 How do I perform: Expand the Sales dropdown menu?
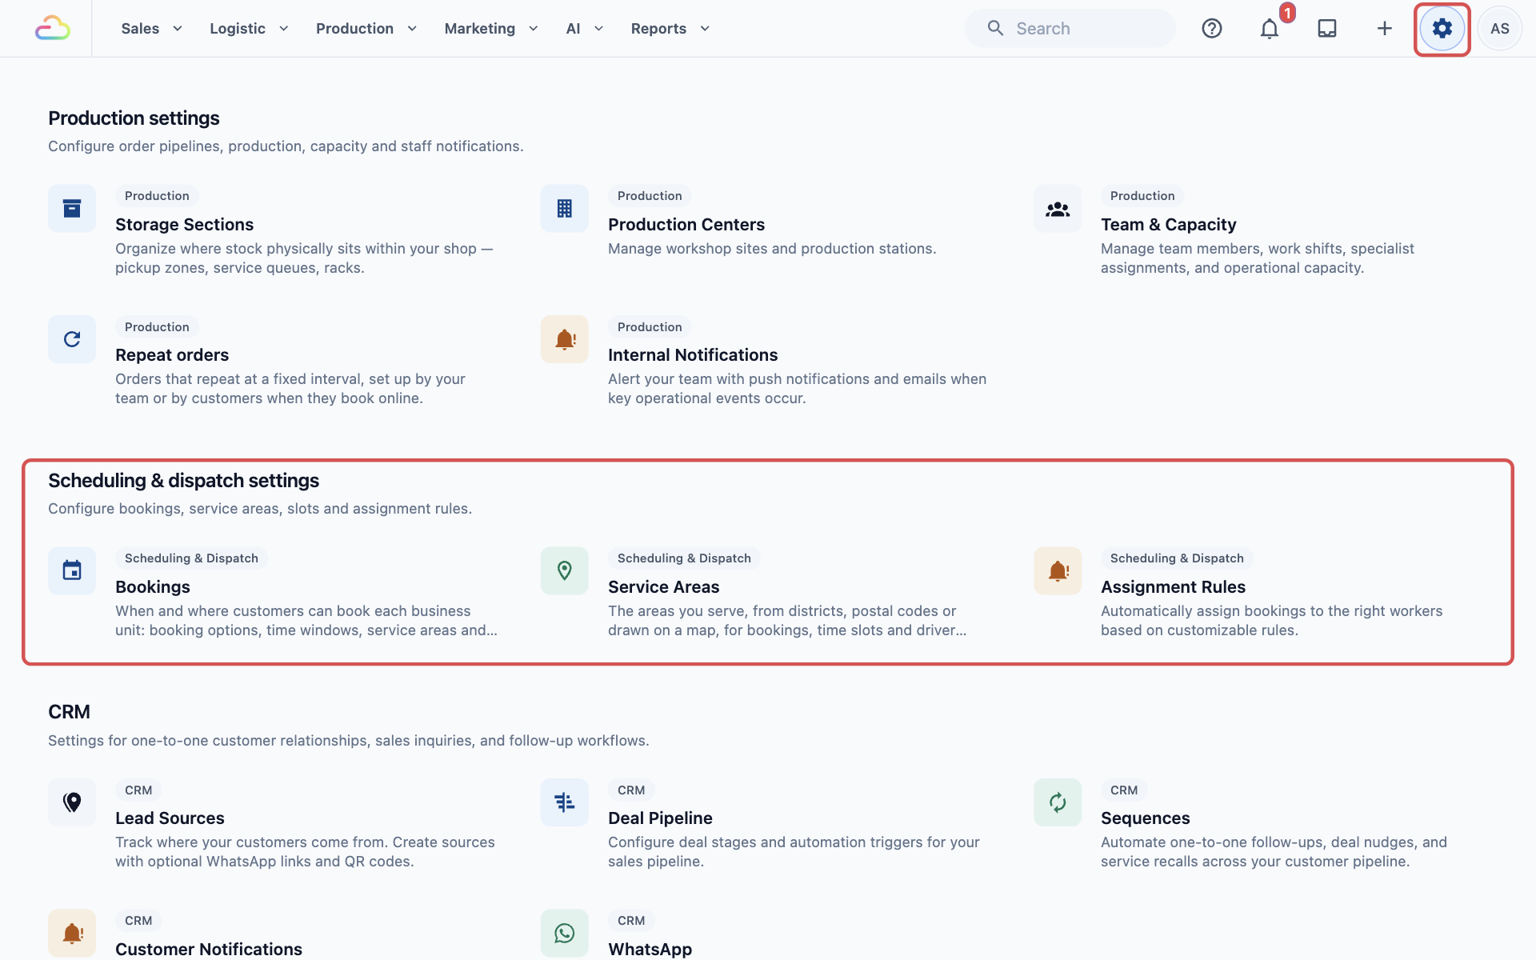[x=152, y=29]
